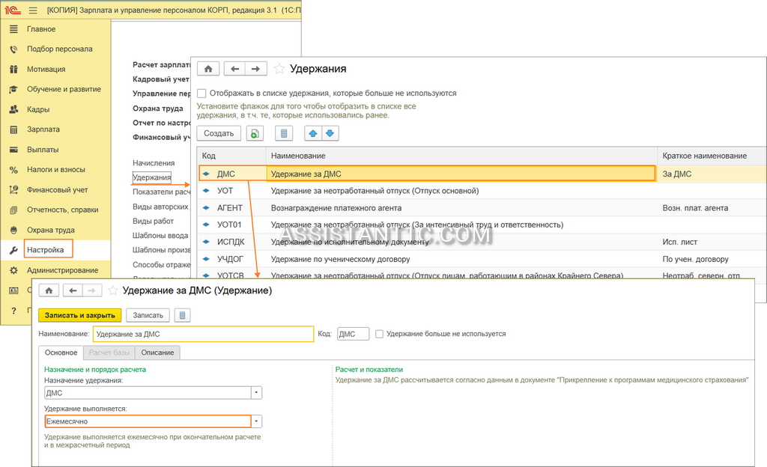
Task: Star Удержание за ДМС form as favorite
Action: coord(113,290)
